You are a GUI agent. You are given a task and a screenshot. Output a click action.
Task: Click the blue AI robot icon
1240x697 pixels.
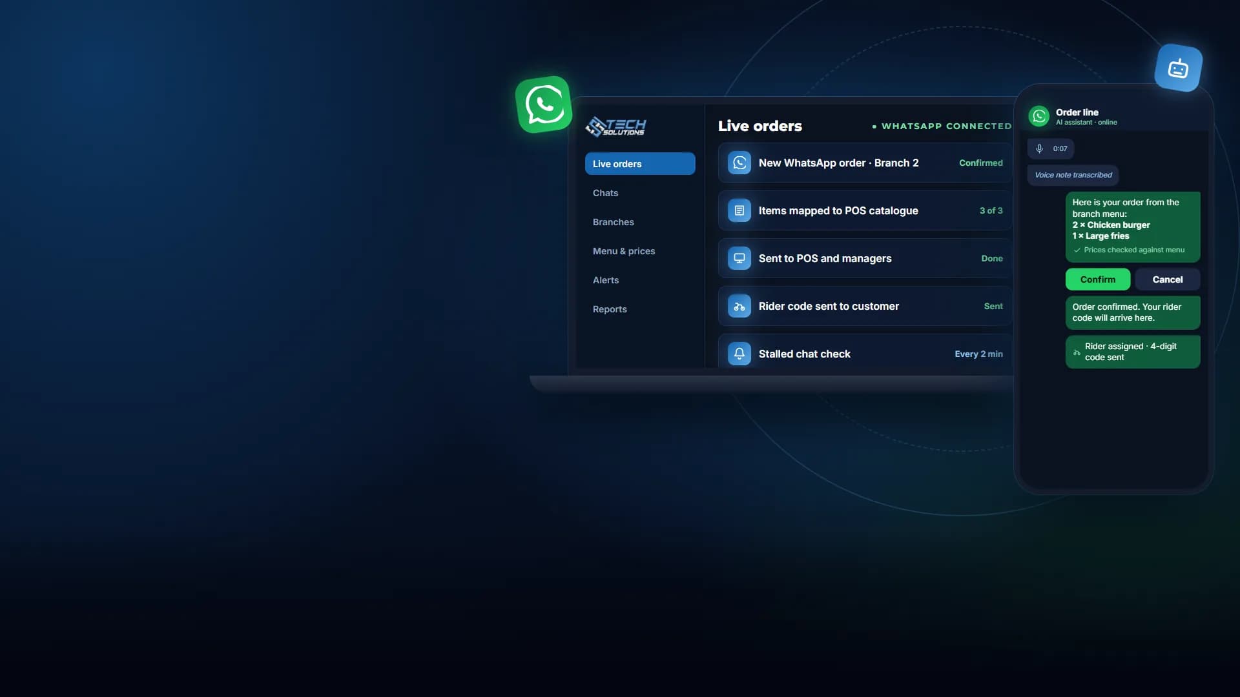tap(1178, 68)
